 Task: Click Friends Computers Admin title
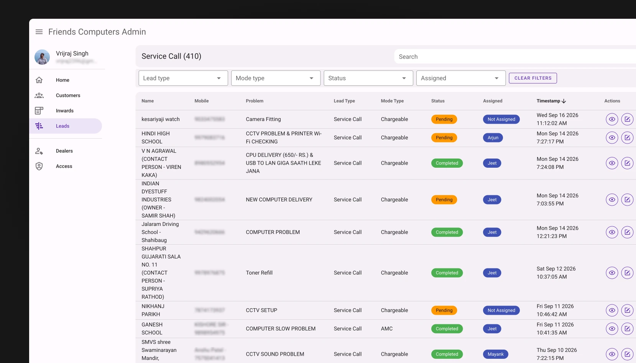97,32
